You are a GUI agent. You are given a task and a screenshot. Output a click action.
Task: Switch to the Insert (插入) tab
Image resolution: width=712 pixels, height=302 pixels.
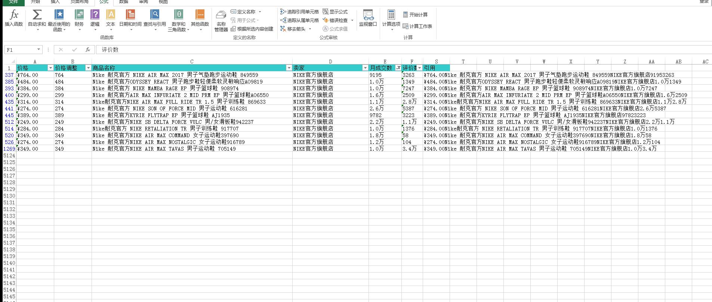[55, 2]
